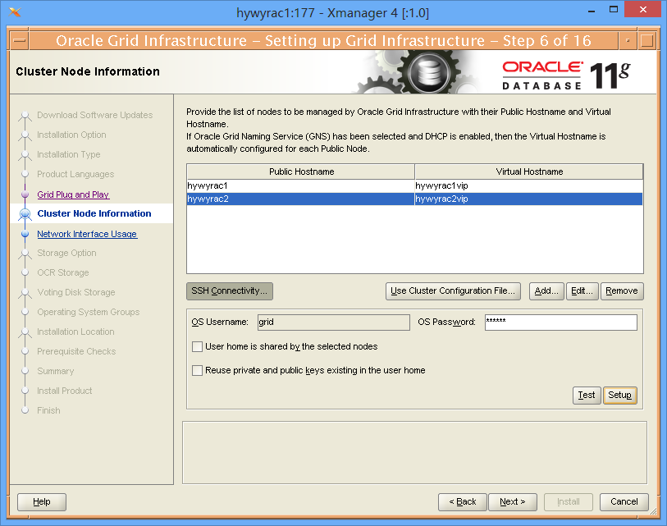This screenshot has height=526, width=667.
Task: Go to Network Interface Usage step
Action: click(x=87, y=234)
